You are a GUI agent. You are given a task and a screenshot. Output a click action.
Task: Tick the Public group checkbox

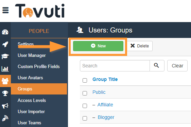coord(85,93)
